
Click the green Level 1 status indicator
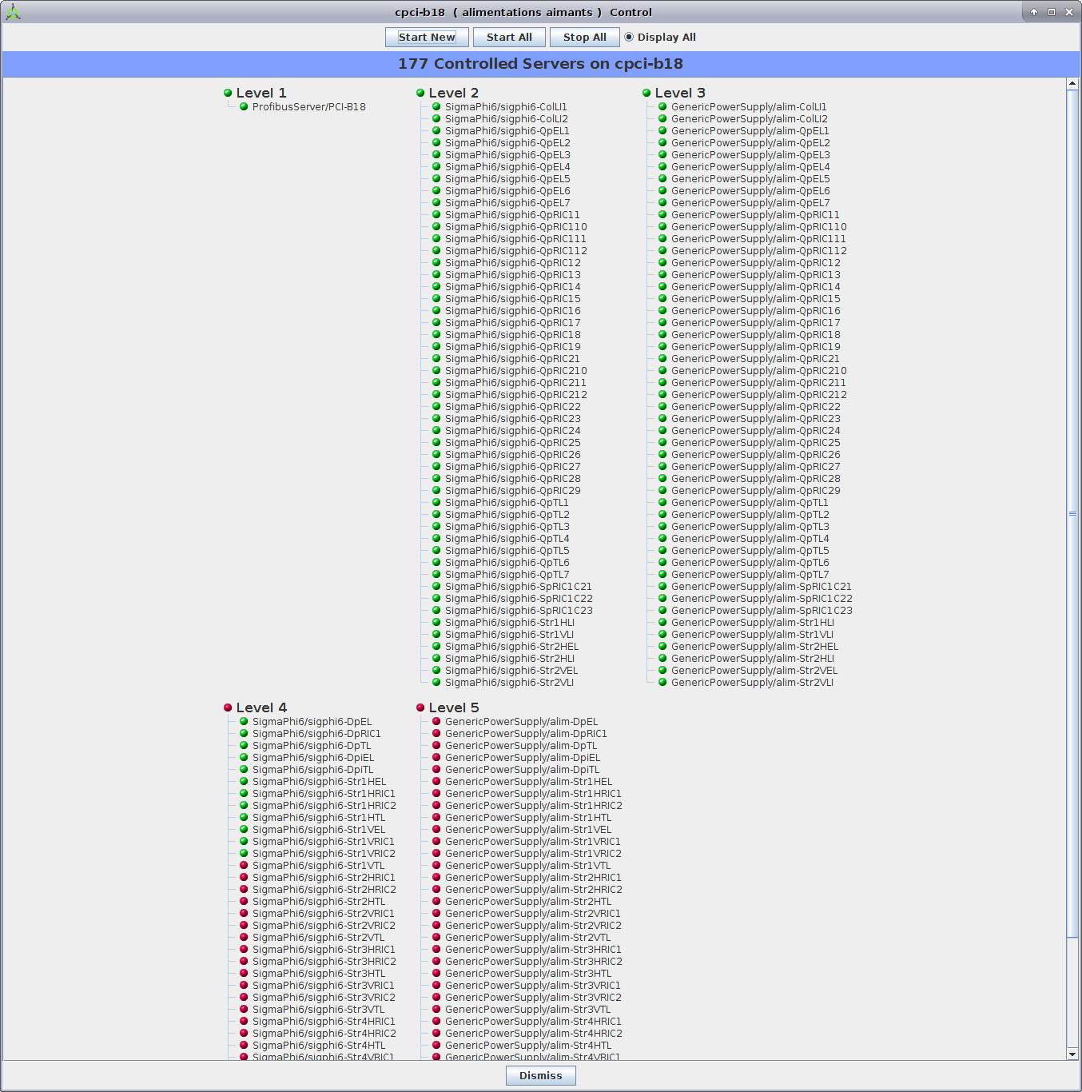(x=228, y=93)
